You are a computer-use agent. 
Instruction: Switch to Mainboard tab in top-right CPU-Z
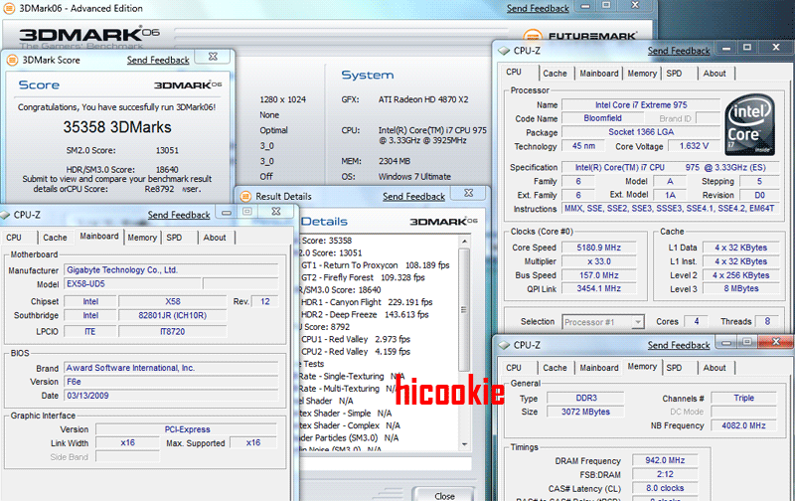tap(599, 74)
